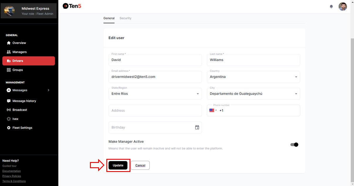Toggle the Make Manager Active switch

(x=294, y=145)
